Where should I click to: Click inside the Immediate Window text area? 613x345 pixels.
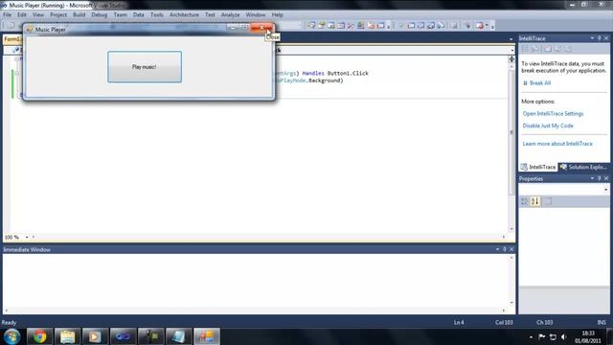[x=256, y=281]
